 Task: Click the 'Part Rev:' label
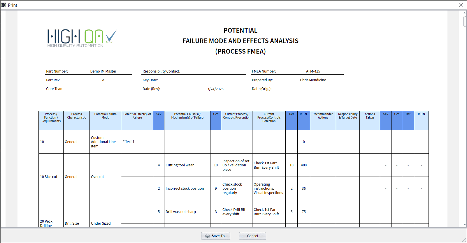pyautogui.click(x=53, y=80)
